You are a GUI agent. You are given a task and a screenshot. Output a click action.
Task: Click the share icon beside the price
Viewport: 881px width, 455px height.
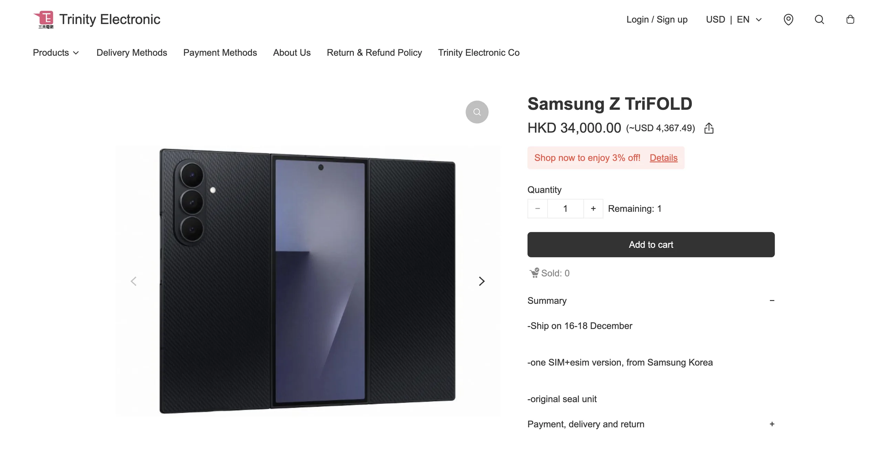709,128
